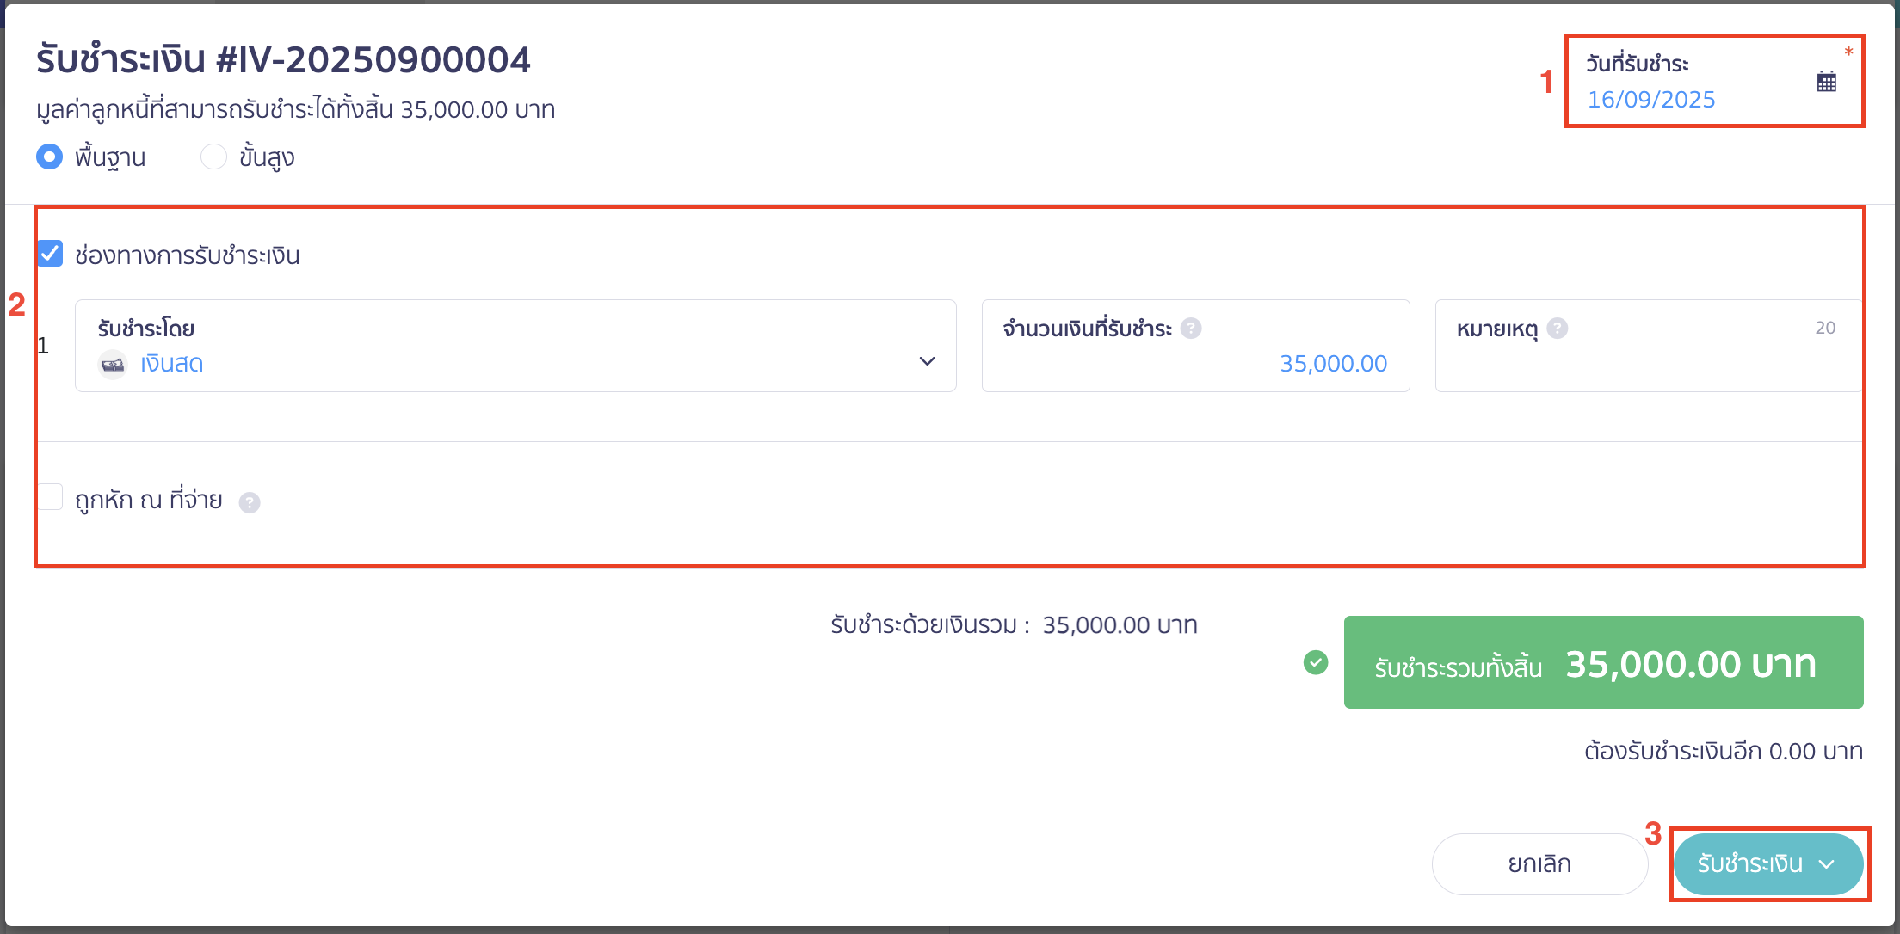The image size is (1900, 934).
Task: Click green checkmark icon beside total payment
Action: [x=1316, y=662]
